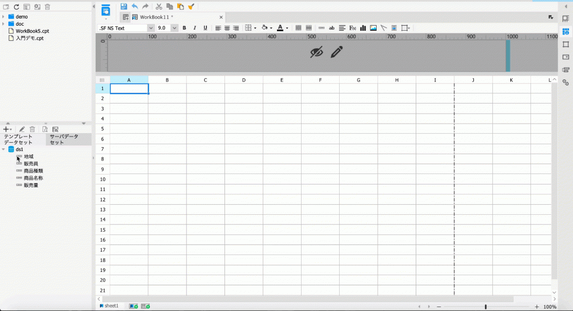
Task: Open the cell attributes panel with the blue grid icon
Action: point(566,31)
